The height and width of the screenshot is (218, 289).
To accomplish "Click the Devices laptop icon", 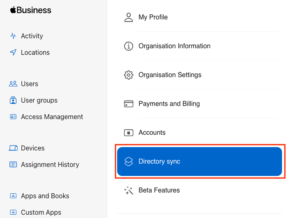I will pyautogui.click(x=13, y=148).
